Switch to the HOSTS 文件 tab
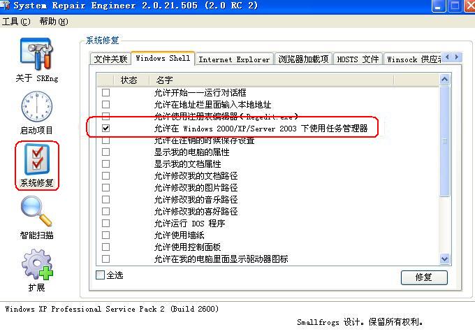Image resolution: width=475 pixels, height=334 pixels. coord(358,59)
